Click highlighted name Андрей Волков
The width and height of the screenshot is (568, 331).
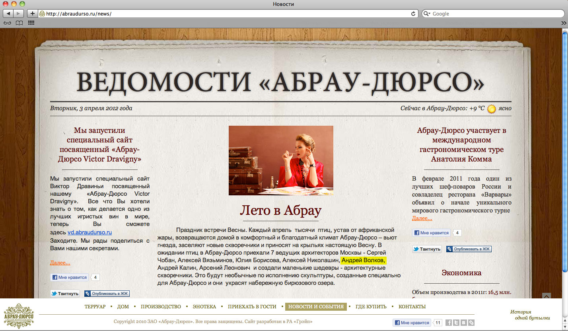tap(364, 260)
